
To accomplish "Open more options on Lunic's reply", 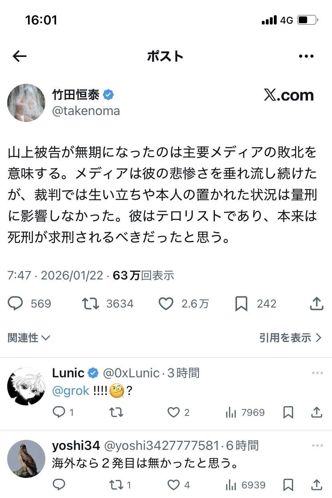I will (x=317, y=373).
